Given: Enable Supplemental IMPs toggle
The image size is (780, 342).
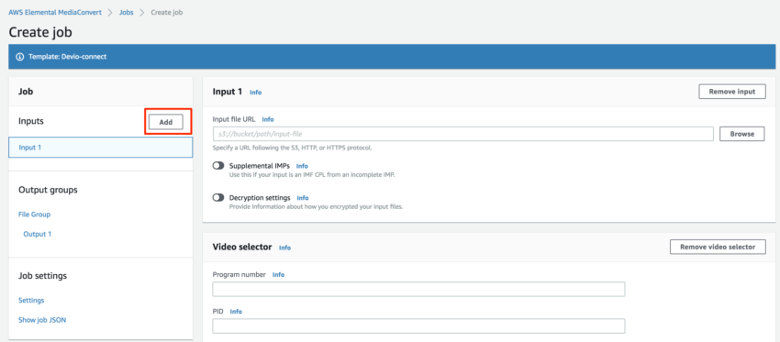Looking at the screenshot, I should pyautogui.click(x=218, y=166).
